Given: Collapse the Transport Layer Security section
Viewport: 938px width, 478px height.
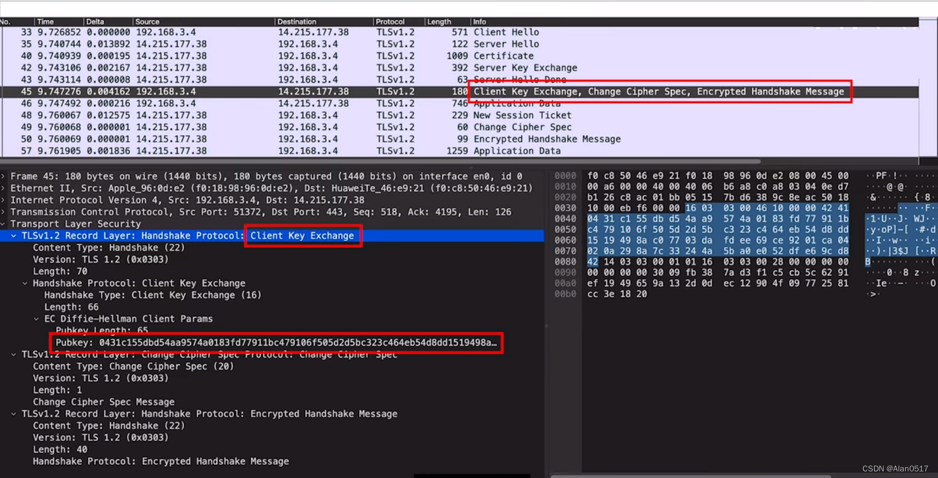Looking at the screenshot, I should [4, 224].
